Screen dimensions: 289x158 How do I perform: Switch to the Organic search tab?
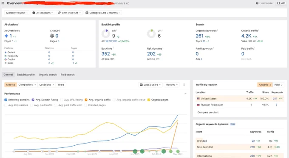pos(48,75)
